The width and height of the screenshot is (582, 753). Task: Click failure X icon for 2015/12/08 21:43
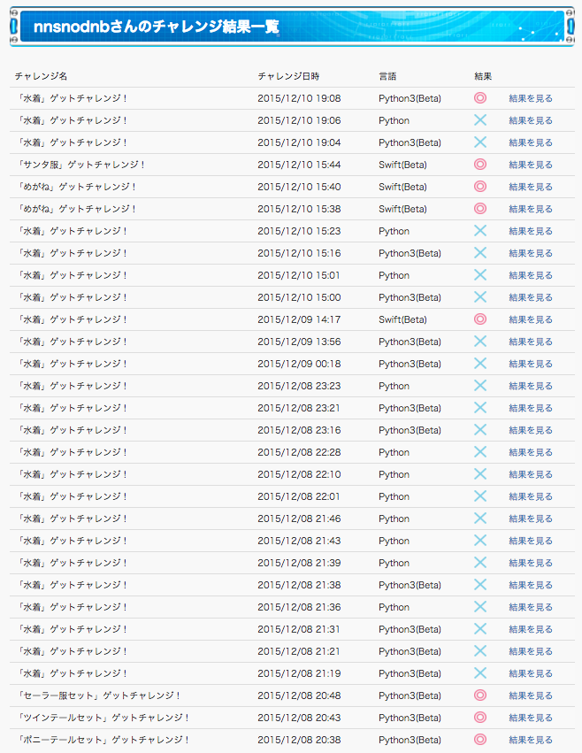coord(480,541)
